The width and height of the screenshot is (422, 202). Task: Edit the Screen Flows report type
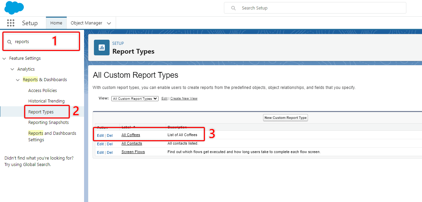tap(100, 152)
